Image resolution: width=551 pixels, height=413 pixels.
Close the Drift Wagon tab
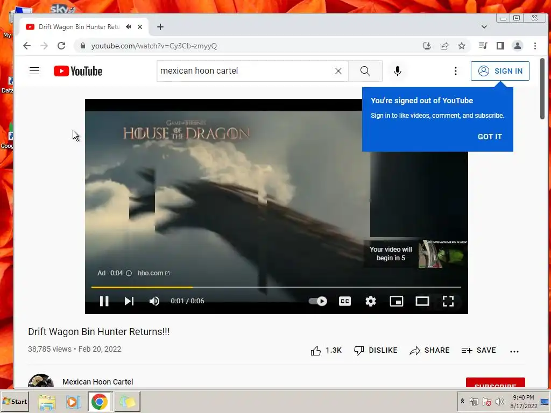(x=140, y=27)
